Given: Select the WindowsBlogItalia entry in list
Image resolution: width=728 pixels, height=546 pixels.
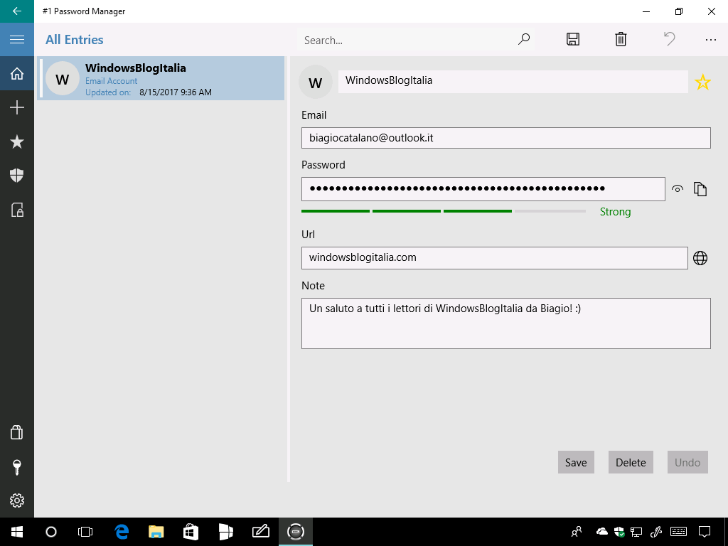Looking at the screenshot, I should point(161,78).
